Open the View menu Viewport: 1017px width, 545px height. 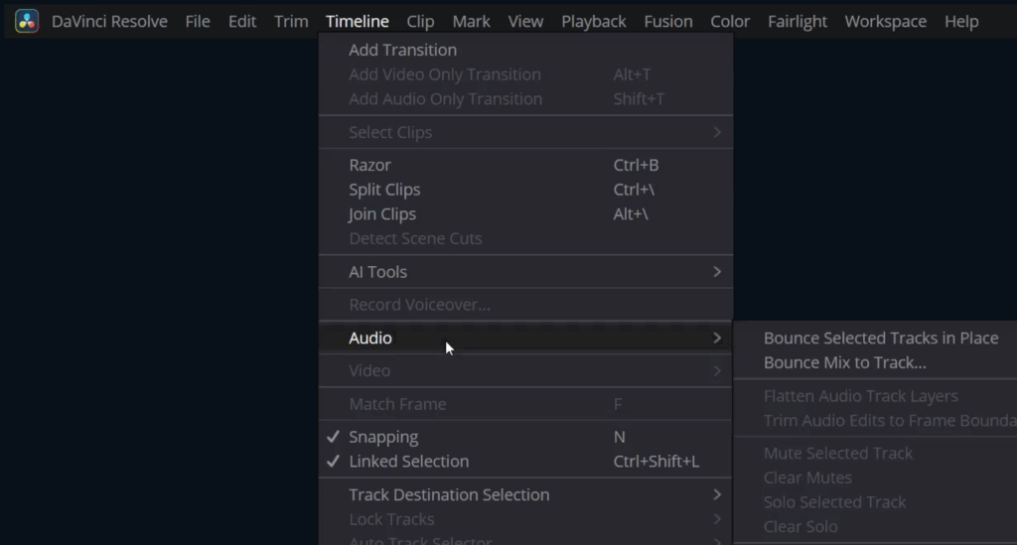pos(525,22)
